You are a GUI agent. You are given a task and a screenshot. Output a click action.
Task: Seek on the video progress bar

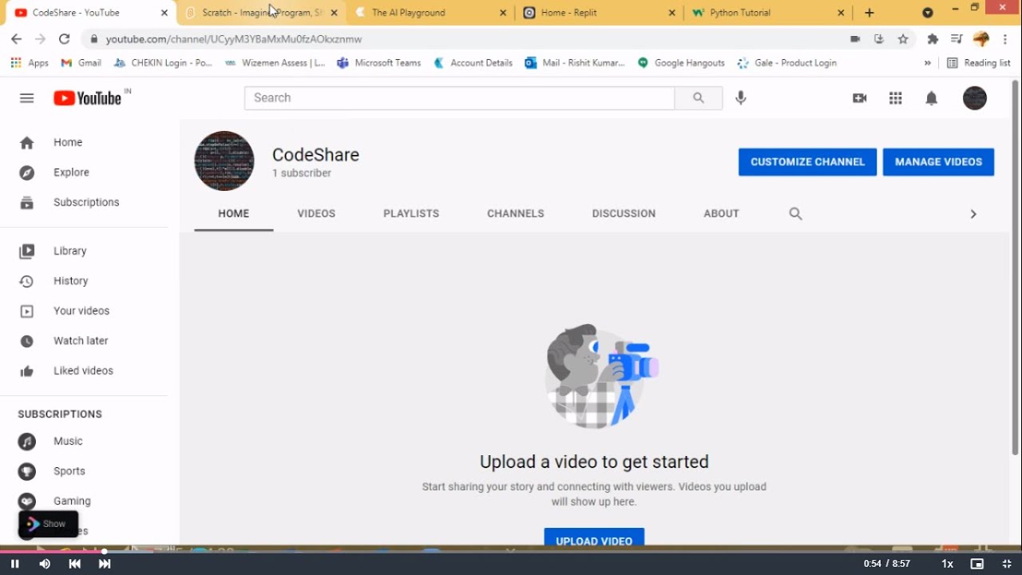tap(511, 551)
